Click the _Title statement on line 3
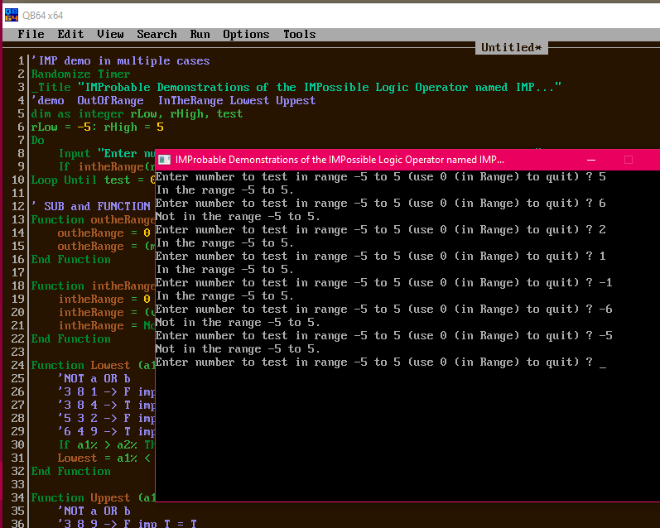The image size is (660, 528). (53, 87)
